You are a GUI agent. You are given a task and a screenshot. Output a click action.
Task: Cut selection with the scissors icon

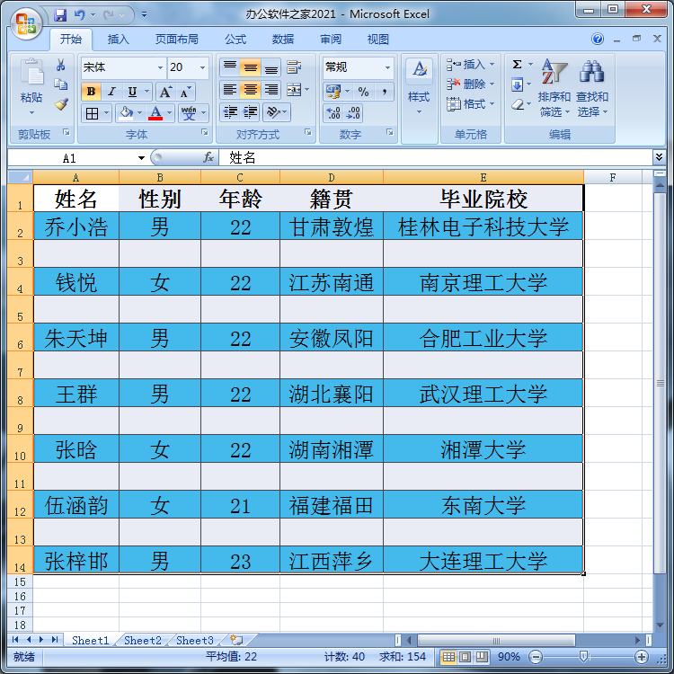61,65
